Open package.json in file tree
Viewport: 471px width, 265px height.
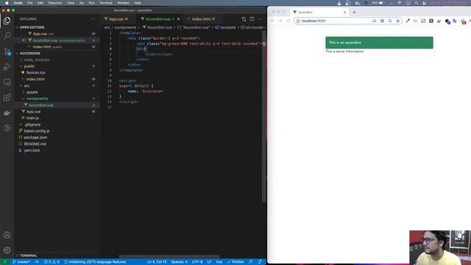click(x=35, y=138)
